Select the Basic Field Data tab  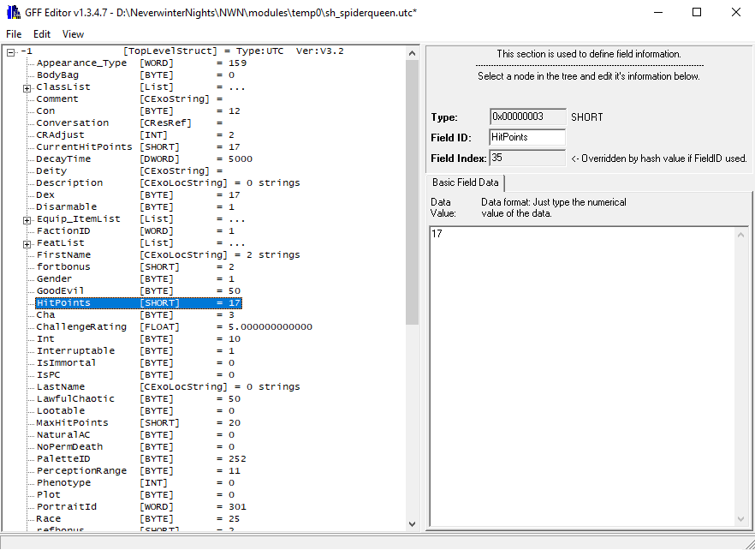point(466,182)
